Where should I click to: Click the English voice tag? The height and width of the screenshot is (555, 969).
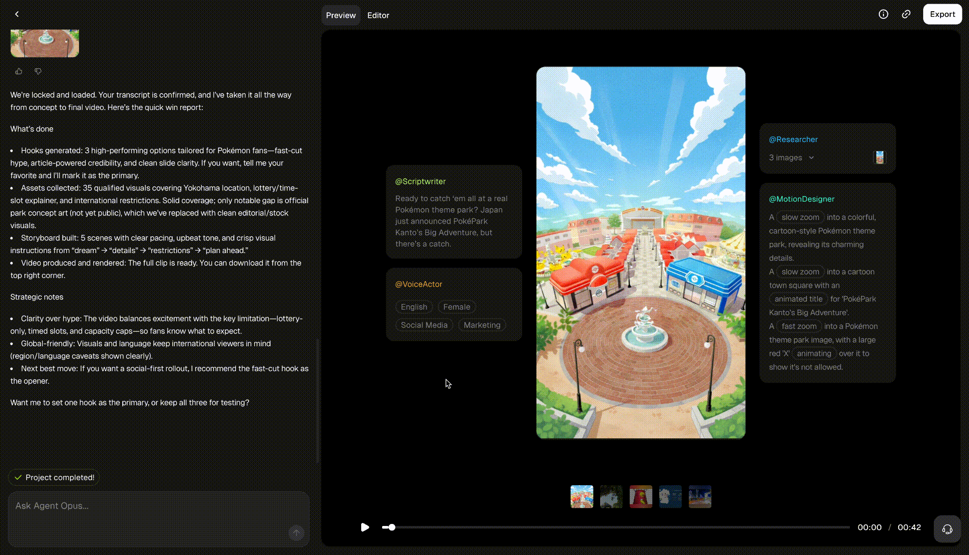coord(414,307)
